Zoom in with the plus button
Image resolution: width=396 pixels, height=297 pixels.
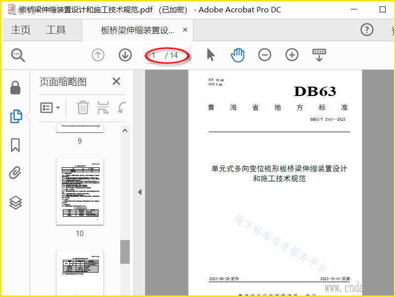pos(292,55)
